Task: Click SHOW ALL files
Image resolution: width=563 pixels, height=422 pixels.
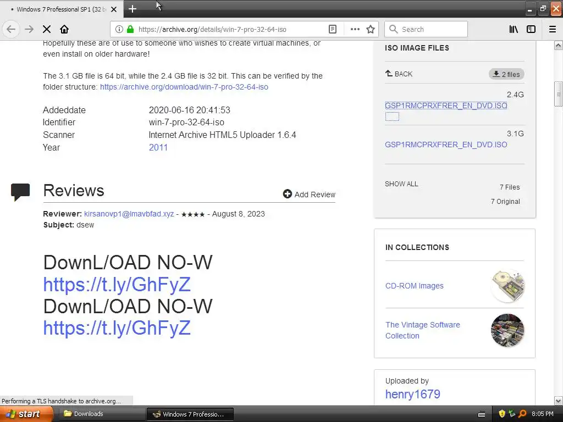Action: 401,184
